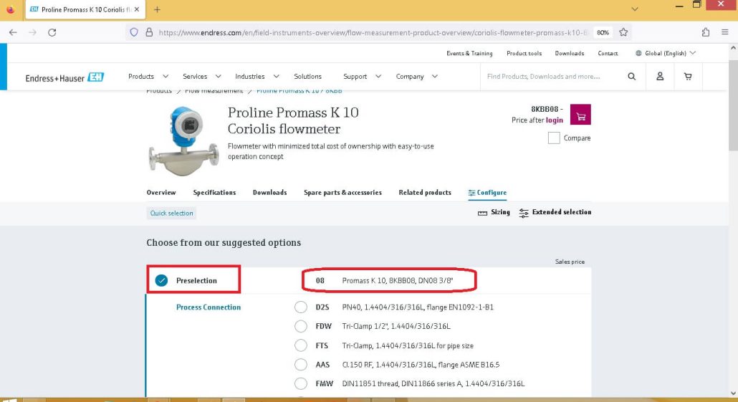Image resolution: width=738 pixels, height=402 pixels.
Task: Bookmark this page with star icon
Action: coord(623,32)
